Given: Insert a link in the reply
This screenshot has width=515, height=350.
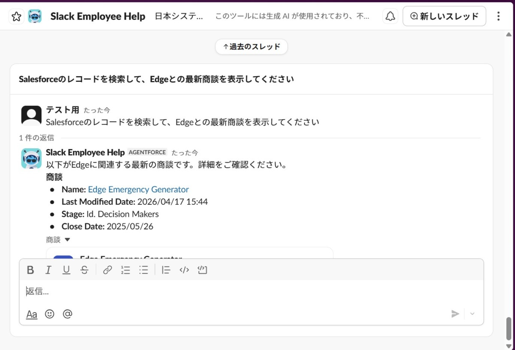Looking at the screenshot, I should pyautogui.click(x=107, y=270).
